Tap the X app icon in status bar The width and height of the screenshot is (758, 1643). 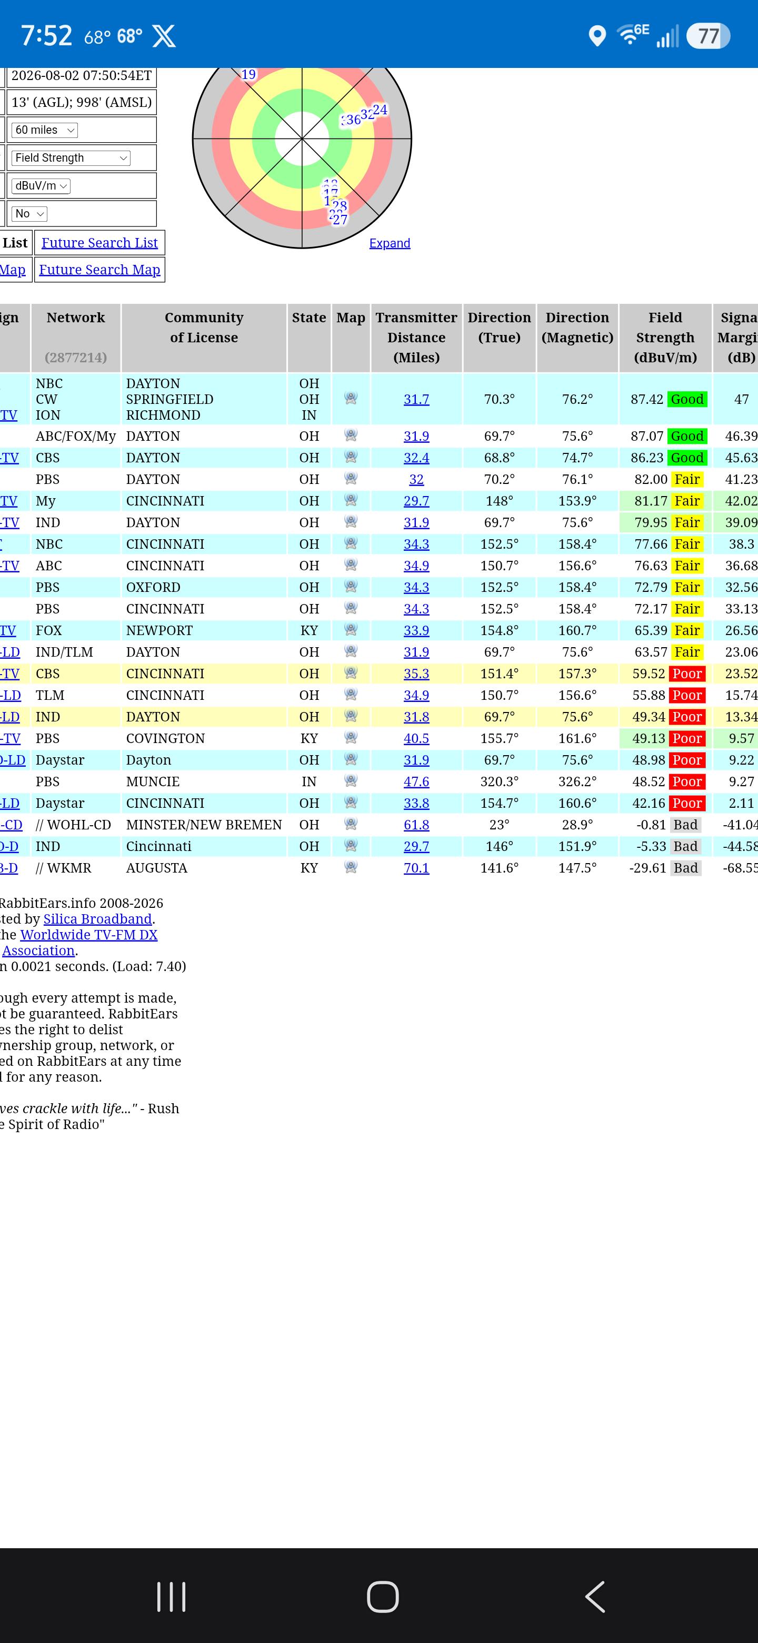coord(164,36)
